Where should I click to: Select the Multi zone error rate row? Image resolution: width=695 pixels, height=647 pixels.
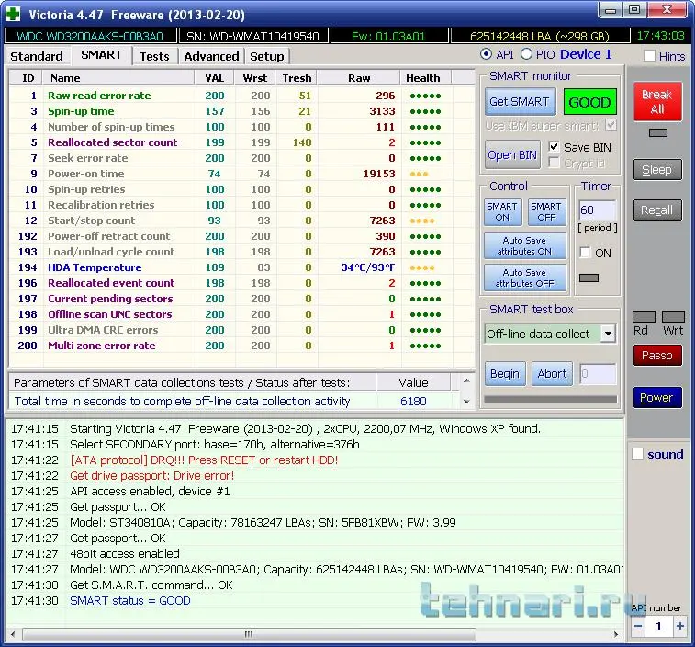(x=241, y=346)
